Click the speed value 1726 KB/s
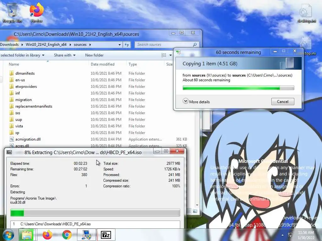 (x=172, y=169)
